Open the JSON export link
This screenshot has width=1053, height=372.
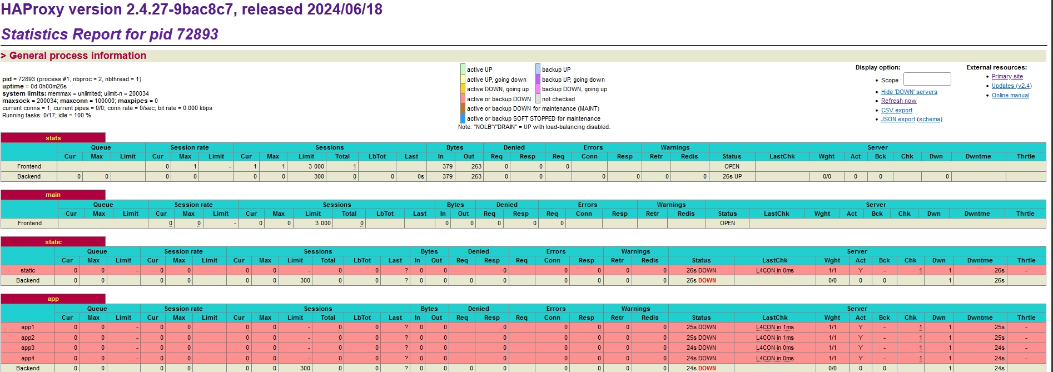tap(898, 119)
